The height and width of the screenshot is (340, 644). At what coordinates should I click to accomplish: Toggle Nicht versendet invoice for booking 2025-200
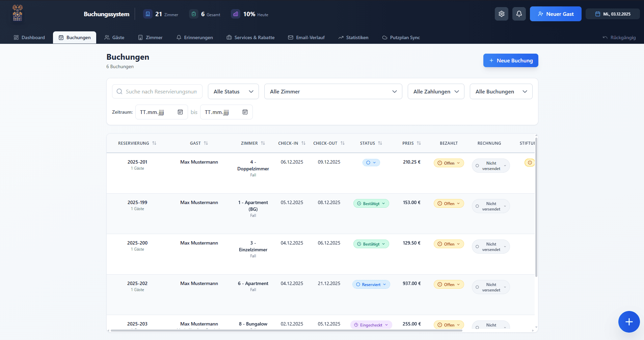[491, 247]
